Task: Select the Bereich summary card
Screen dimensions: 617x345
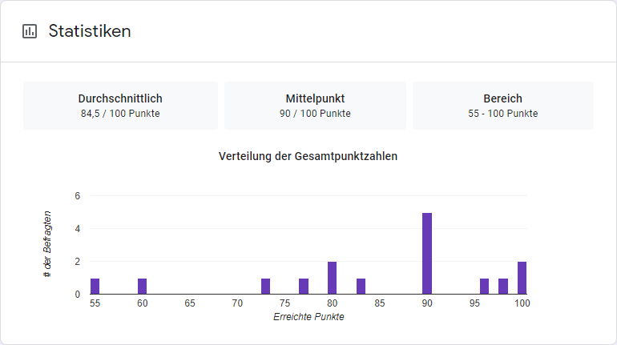Action: click(x=502, y=105)
